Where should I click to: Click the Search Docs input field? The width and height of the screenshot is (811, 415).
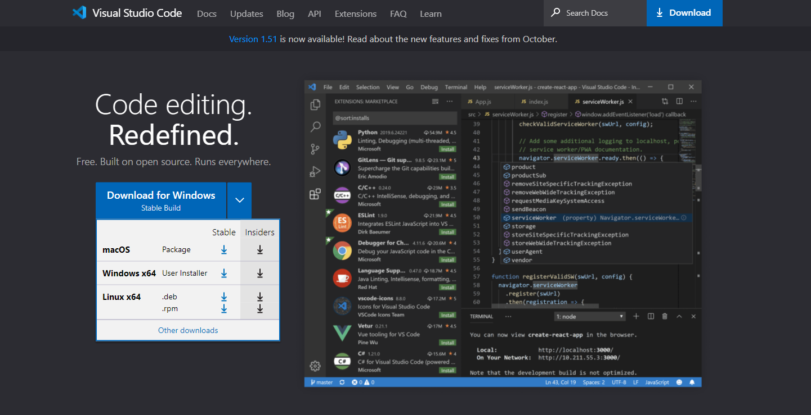click(x=595, y=13)
